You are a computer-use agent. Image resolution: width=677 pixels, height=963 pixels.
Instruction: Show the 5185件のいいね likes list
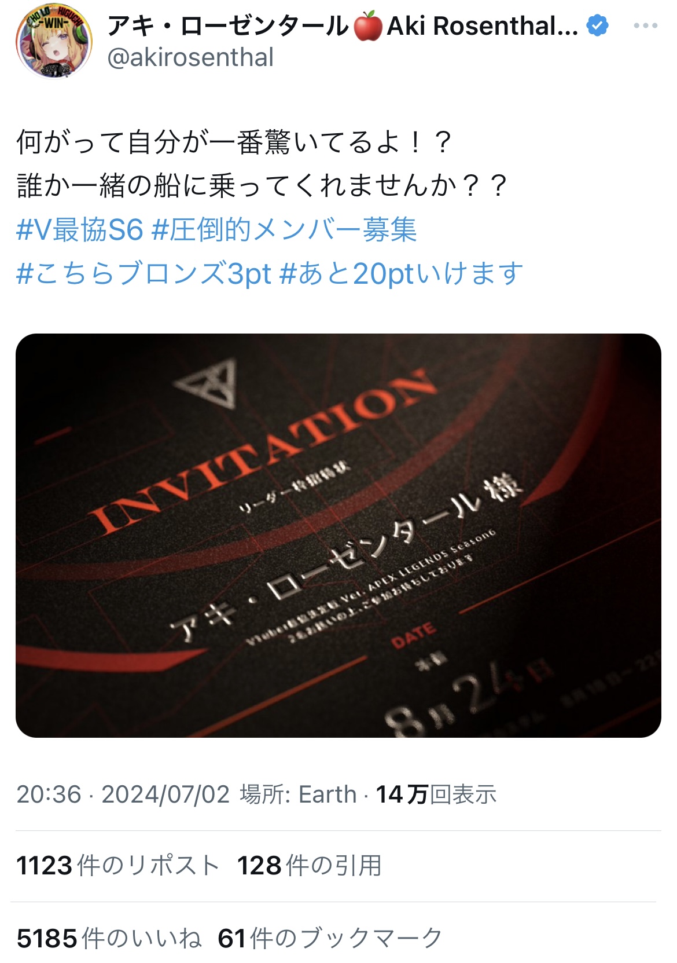coord(109,938)
